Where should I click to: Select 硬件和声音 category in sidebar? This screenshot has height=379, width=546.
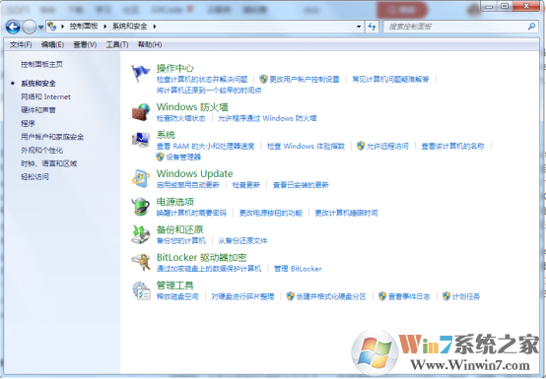[38, 110]
